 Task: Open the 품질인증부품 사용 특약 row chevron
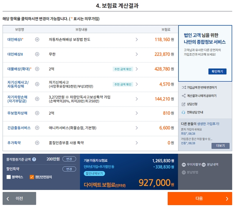[137, 143]
